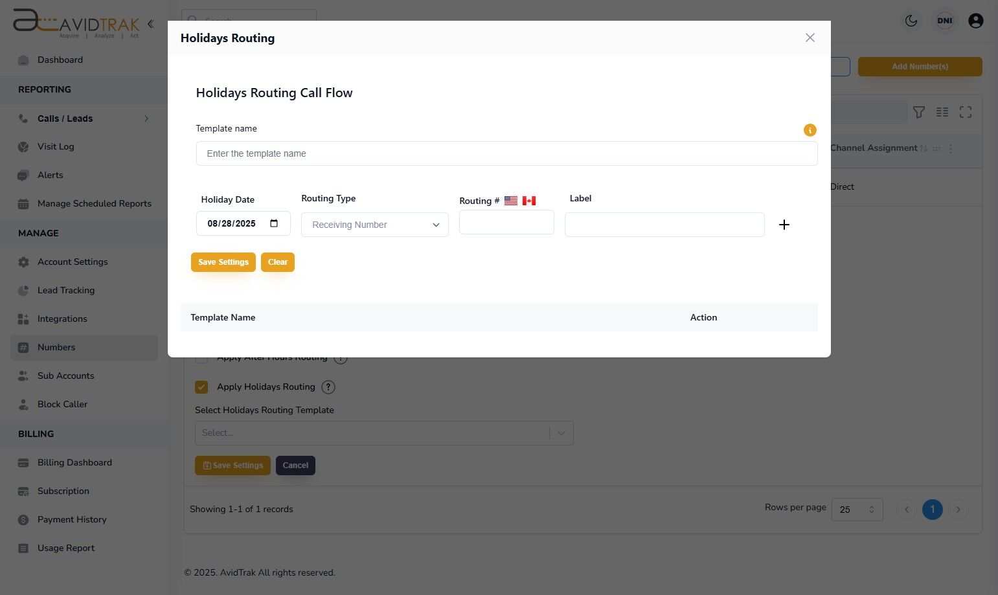
Task: Click the info icon beside Template name
Action: (x=810, y=130)
